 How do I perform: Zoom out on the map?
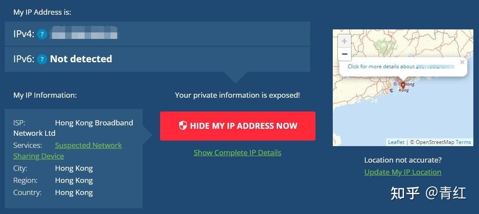coord(344,54)
